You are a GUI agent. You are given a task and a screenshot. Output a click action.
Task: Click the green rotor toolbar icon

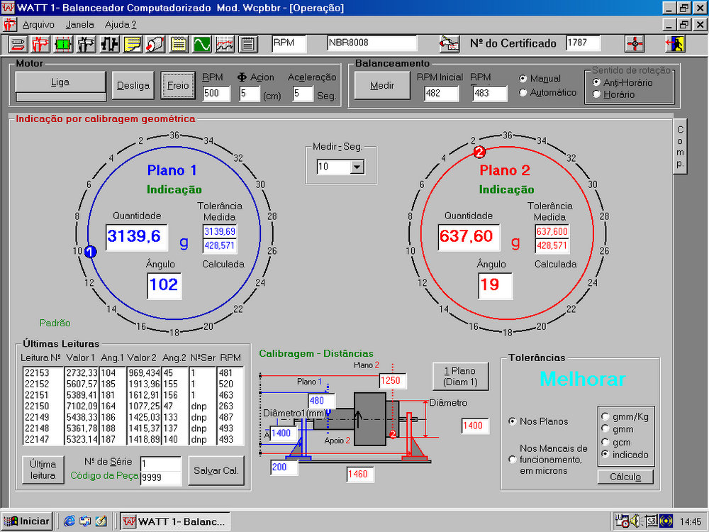click(63, 44)
